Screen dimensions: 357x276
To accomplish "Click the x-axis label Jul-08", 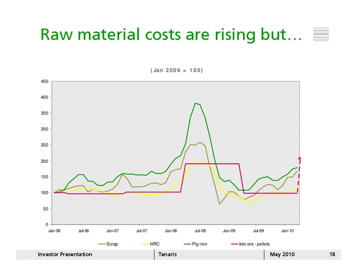I will coord(200,230).
